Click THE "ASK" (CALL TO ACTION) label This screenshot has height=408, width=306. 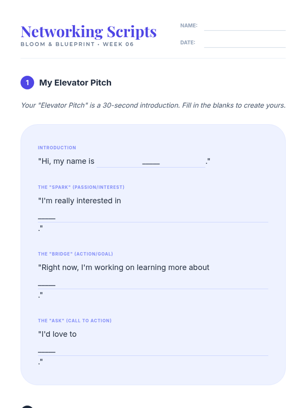point(75,321)
